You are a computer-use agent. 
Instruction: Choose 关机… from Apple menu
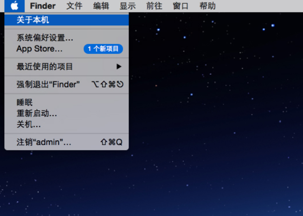(66, 124)
